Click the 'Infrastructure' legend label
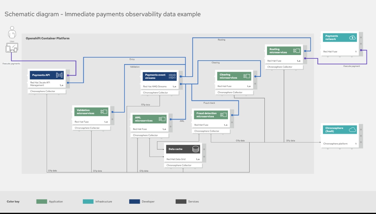376x214 pixels. pyautogui.click(x=104, y=201)
